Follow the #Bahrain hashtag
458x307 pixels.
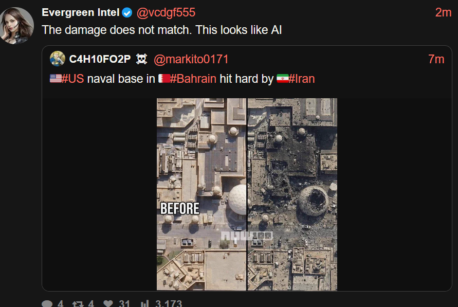(193, 79)
